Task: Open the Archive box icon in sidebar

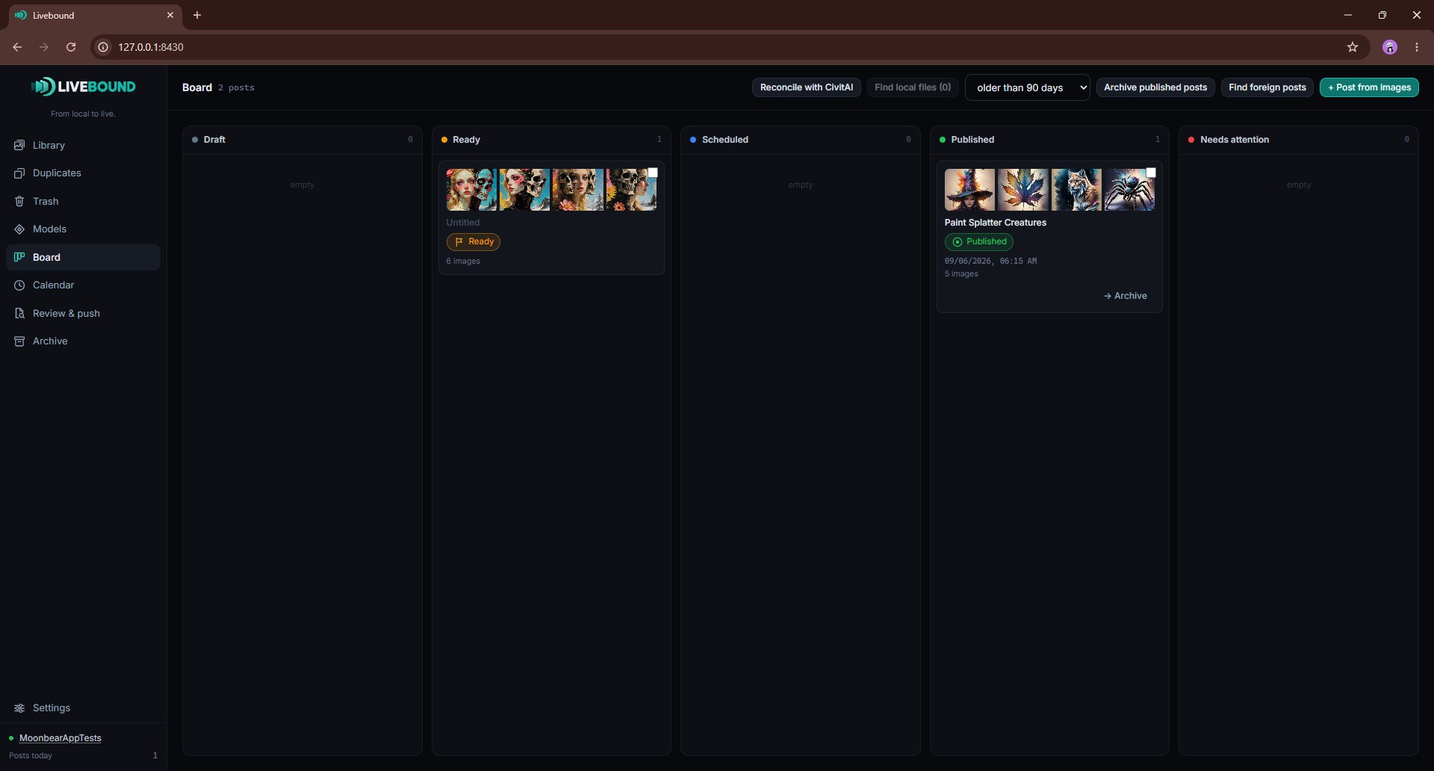Action: click(19, 341)
